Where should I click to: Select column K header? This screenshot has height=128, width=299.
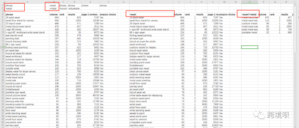tap(201, 2)
